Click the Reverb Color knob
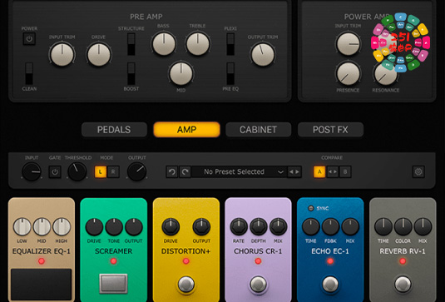 [x=403, y=227]
